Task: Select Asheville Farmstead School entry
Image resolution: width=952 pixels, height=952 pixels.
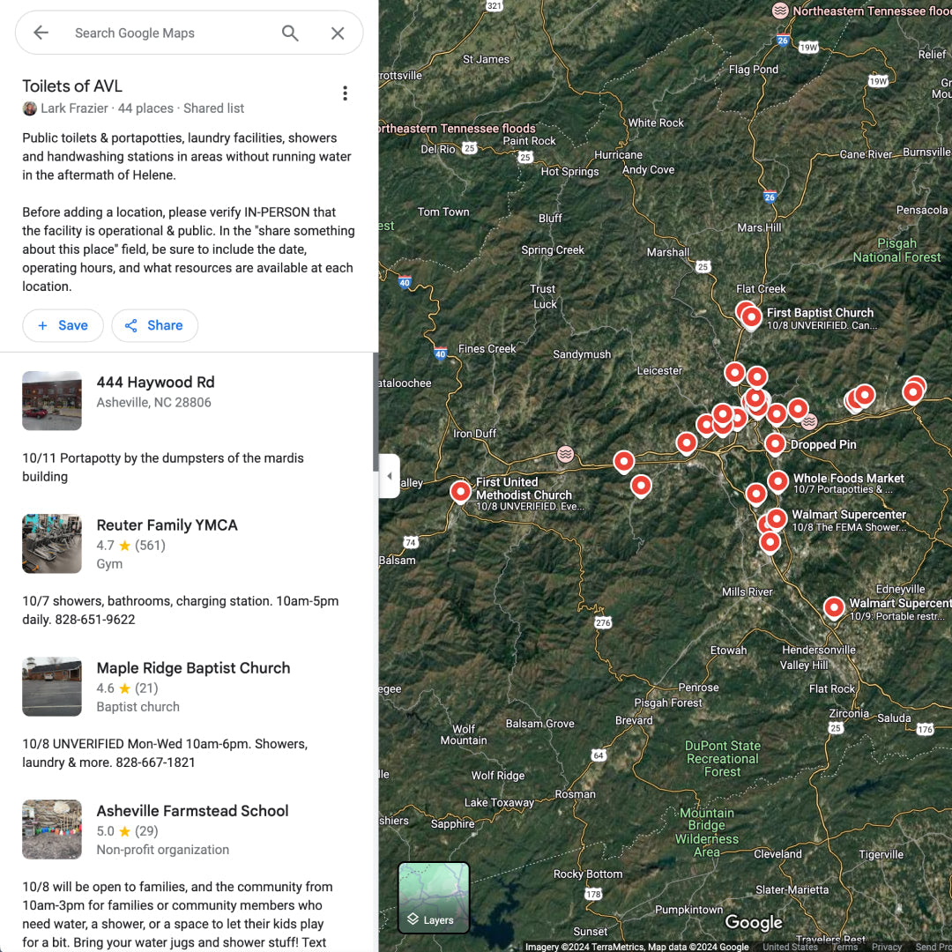Action: click(192, 811)
